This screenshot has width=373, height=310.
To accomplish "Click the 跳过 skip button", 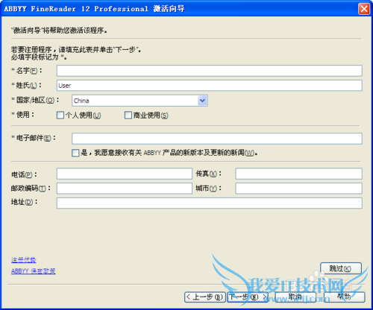I will 341,268.
